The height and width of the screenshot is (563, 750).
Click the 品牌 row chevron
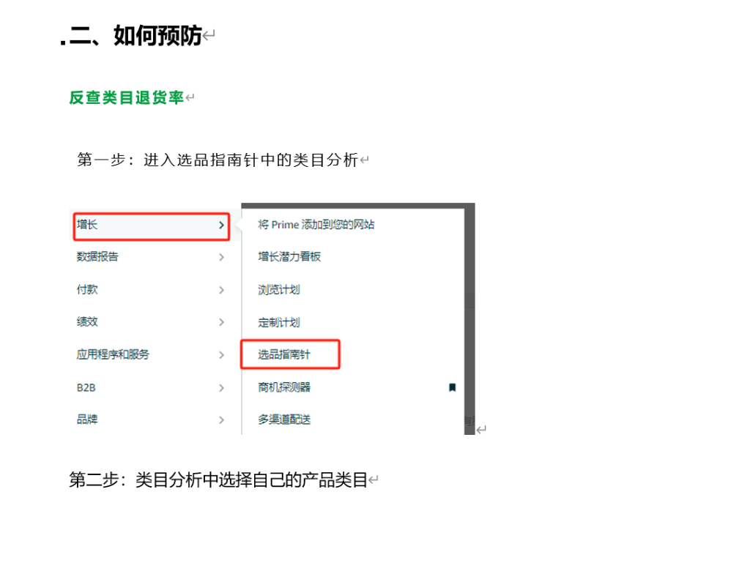click(x=221, y=420)
